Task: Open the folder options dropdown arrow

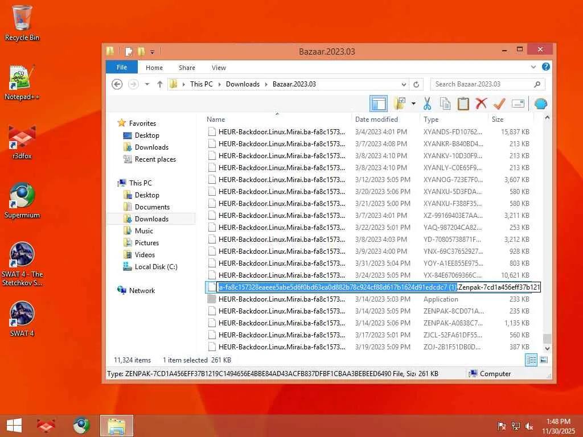Action: pyautogui.click(x=413, y=104)
